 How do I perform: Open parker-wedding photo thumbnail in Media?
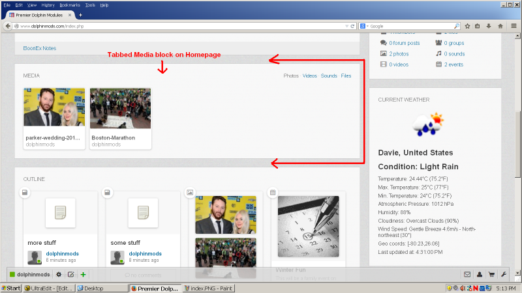pos(54,107)
